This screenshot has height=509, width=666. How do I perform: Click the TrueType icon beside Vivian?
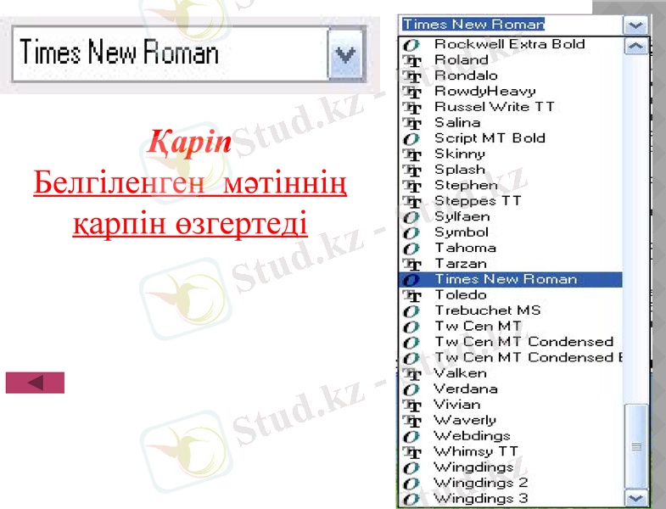411,406
